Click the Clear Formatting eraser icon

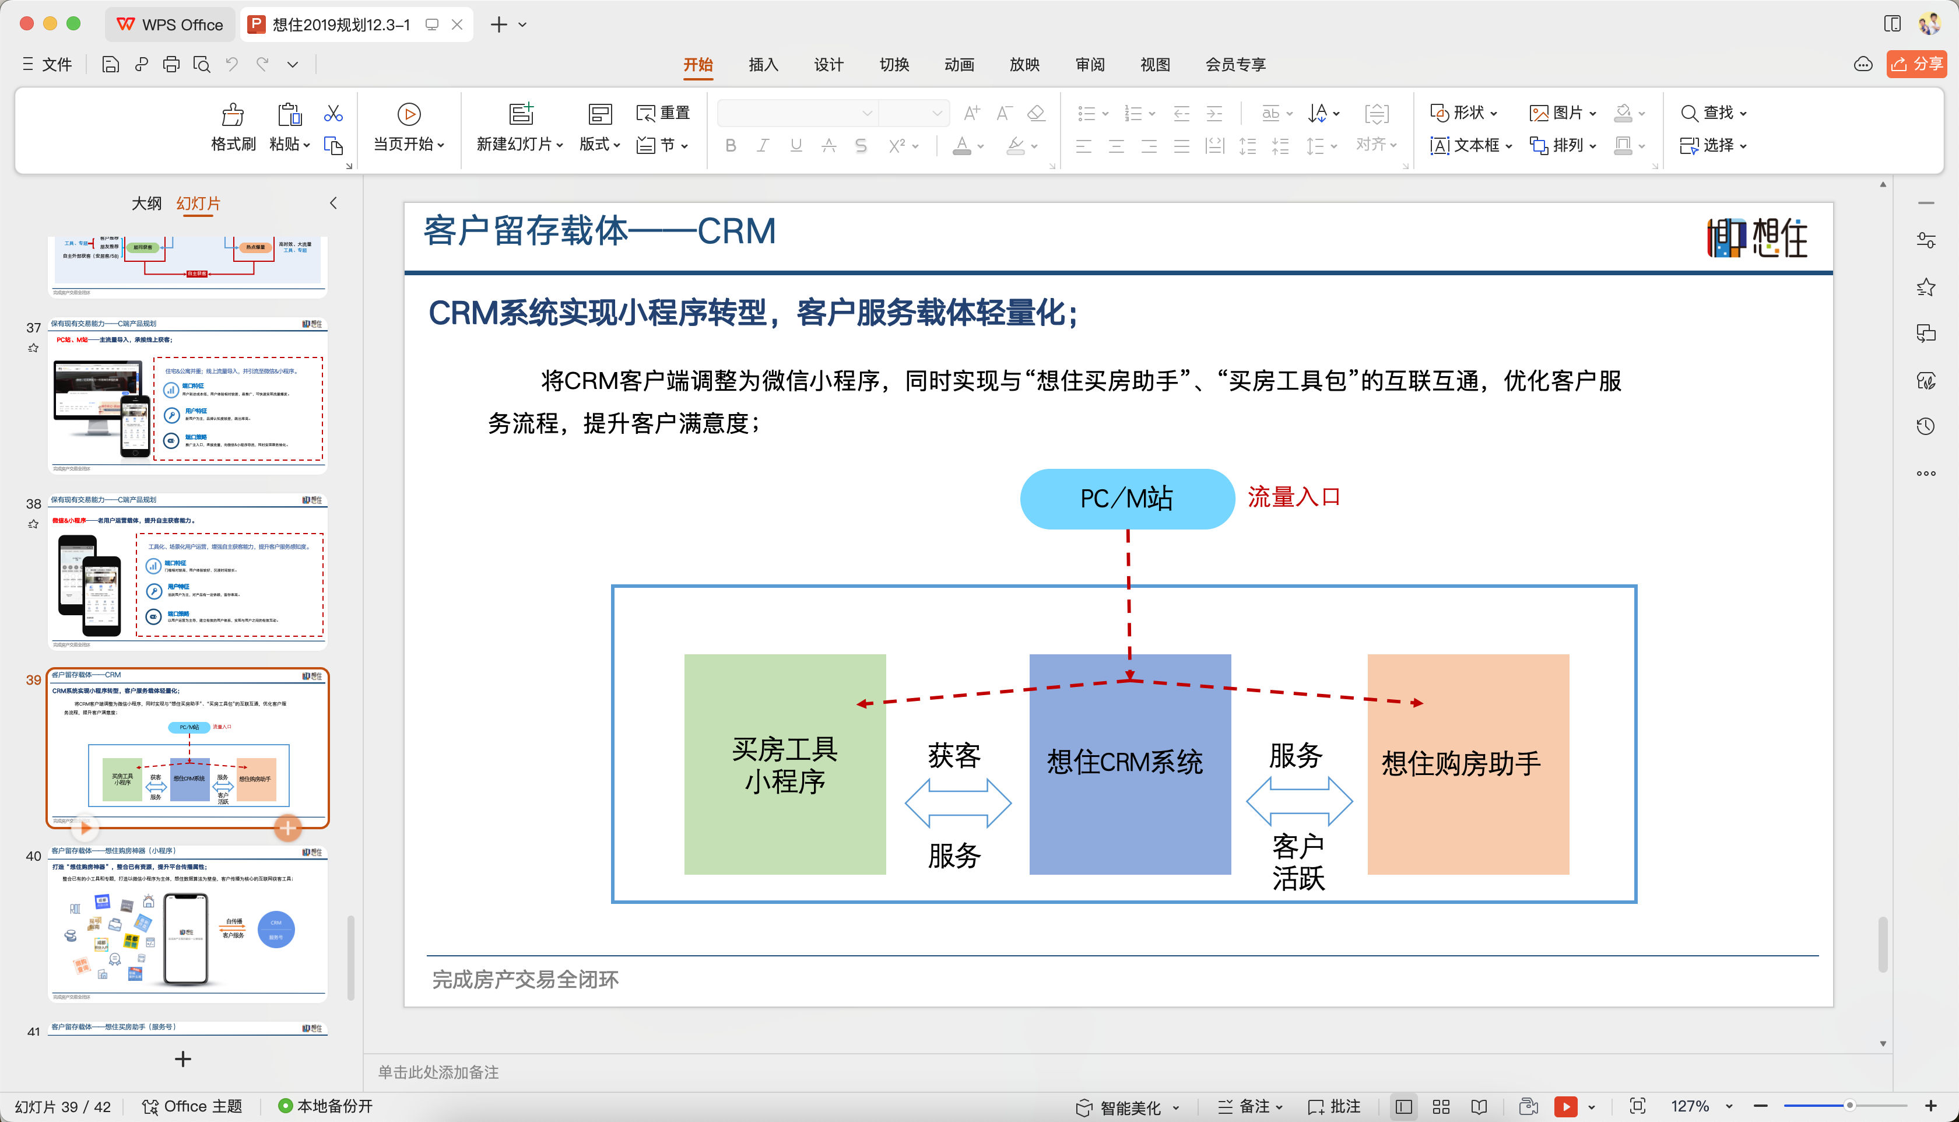[1036, 113]
